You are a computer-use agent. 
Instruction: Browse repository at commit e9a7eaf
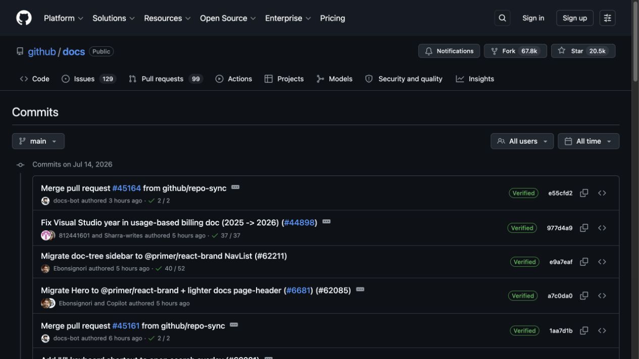pos(602,262)
